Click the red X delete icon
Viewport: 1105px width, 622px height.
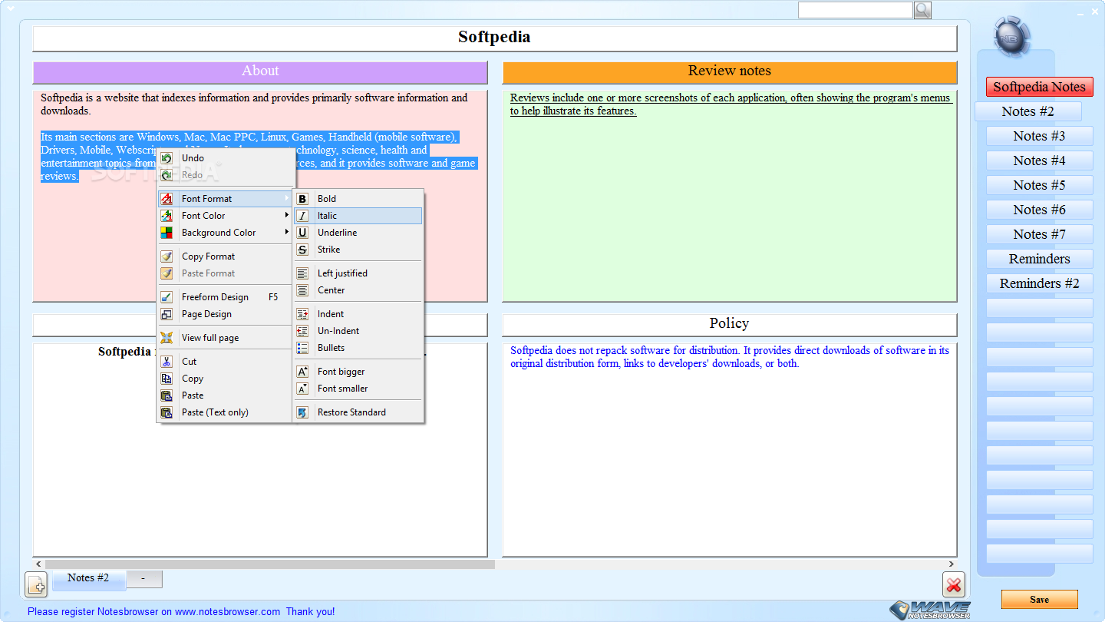point(954,585)
